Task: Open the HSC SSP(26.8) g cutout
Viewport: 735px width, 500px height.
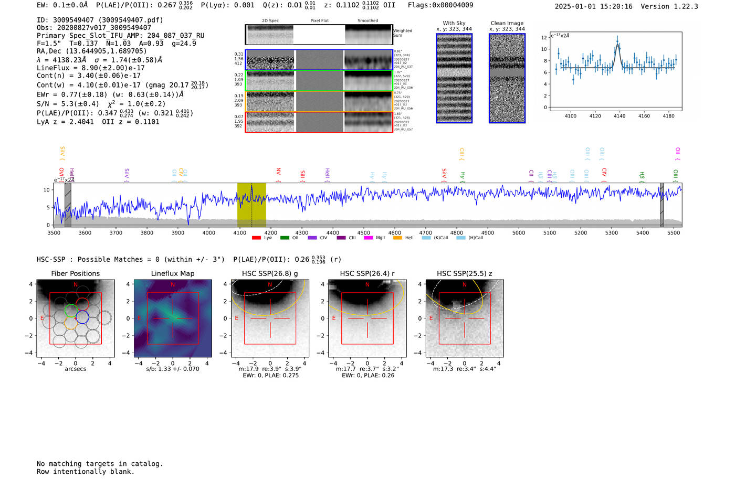Action: [x=270, y=318]
